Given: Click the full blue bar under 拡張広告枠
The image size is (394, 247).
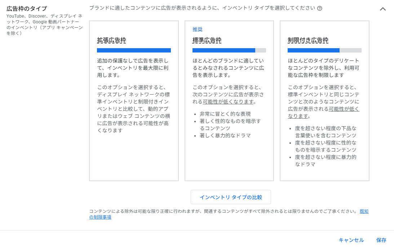Looking at the screenshot, I should click(x=134, y=50).
